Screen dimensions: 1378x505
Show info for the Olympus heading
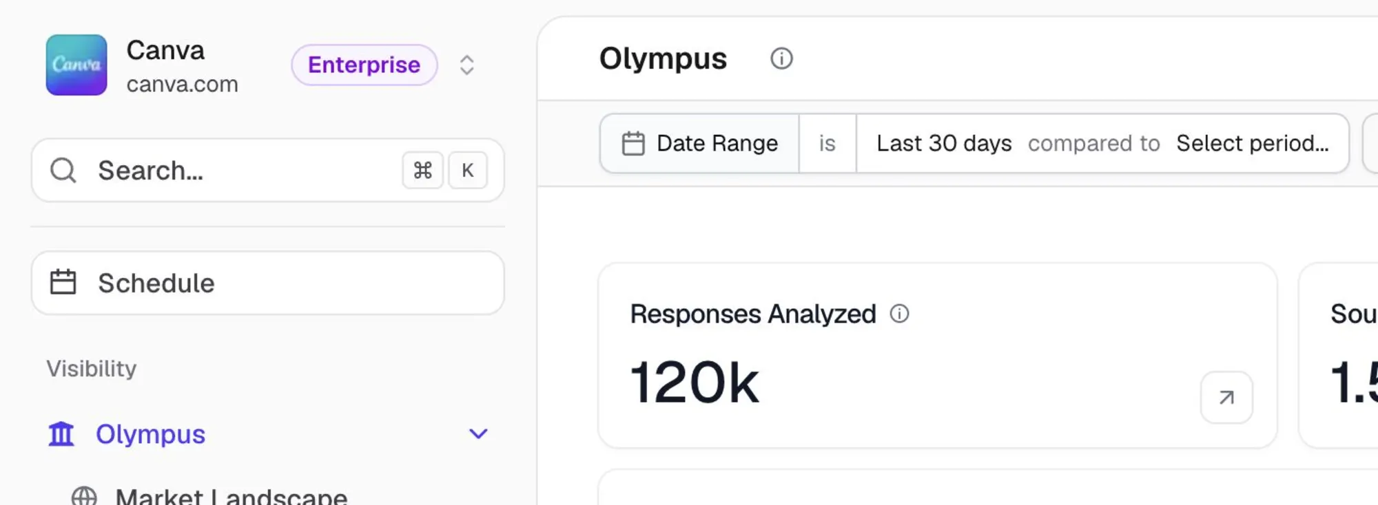point(781,58)
